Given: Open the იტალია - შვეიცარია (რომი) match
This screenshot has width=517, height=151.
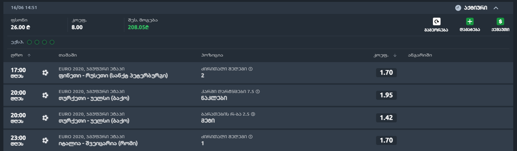Looking at the screenshot, I should pos(98,143).
